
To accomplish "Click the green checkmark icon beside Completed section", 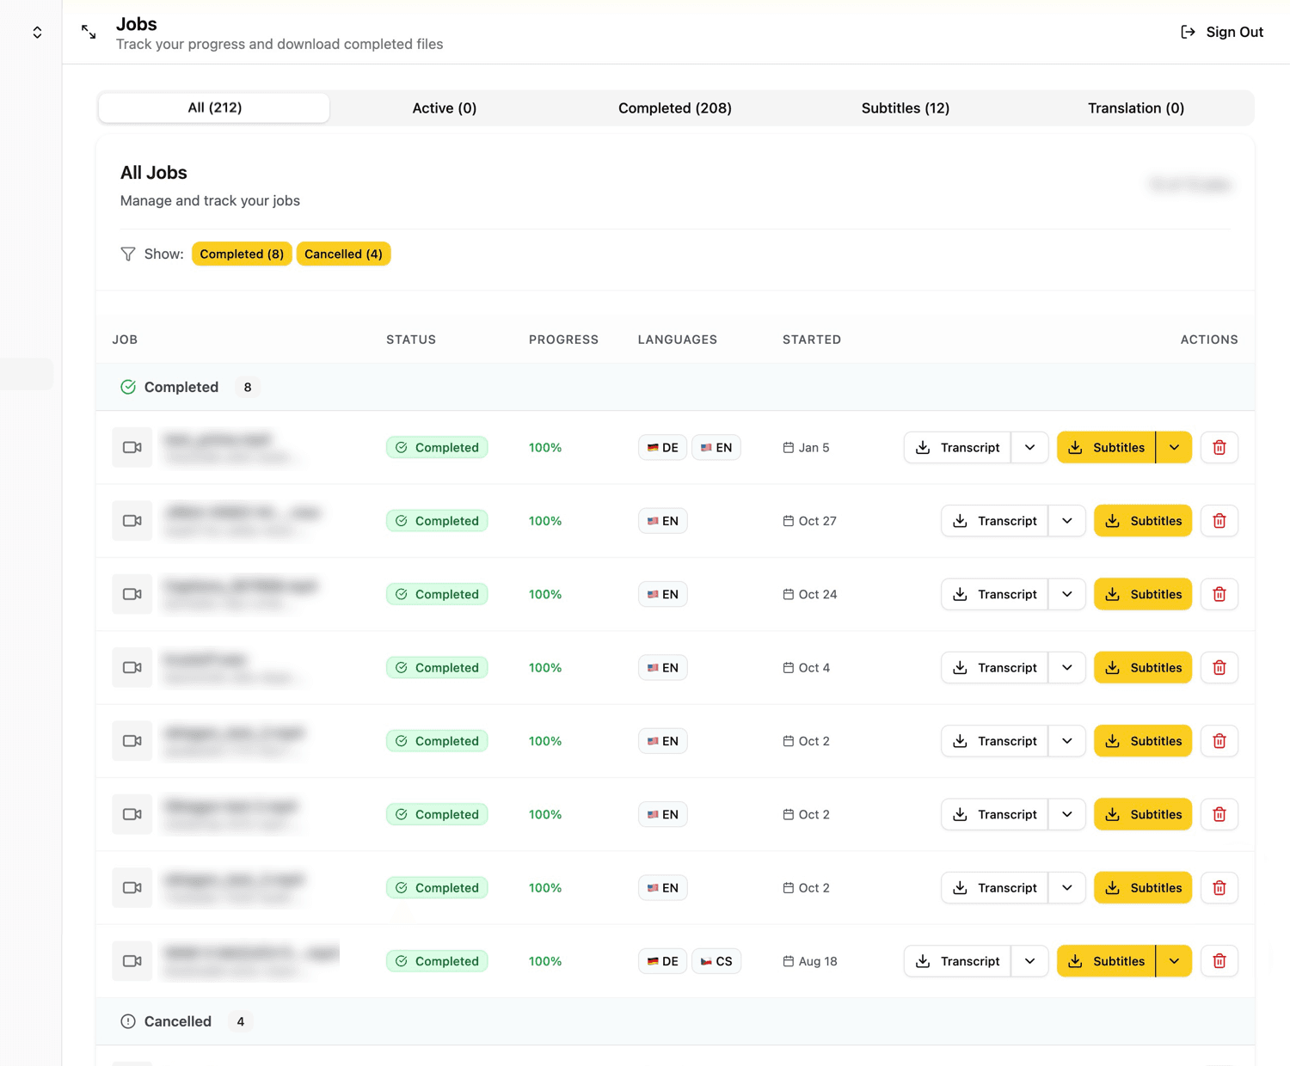I will coord(127,387).
